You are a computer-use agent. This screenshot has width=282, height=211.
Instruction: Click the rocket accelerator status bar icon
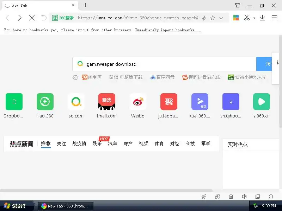(x=204, y=197)
